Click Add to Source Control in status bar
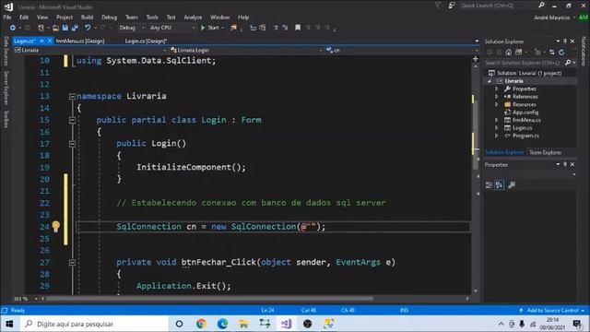The height and width of the screenshot is (332, 590). 552,310
